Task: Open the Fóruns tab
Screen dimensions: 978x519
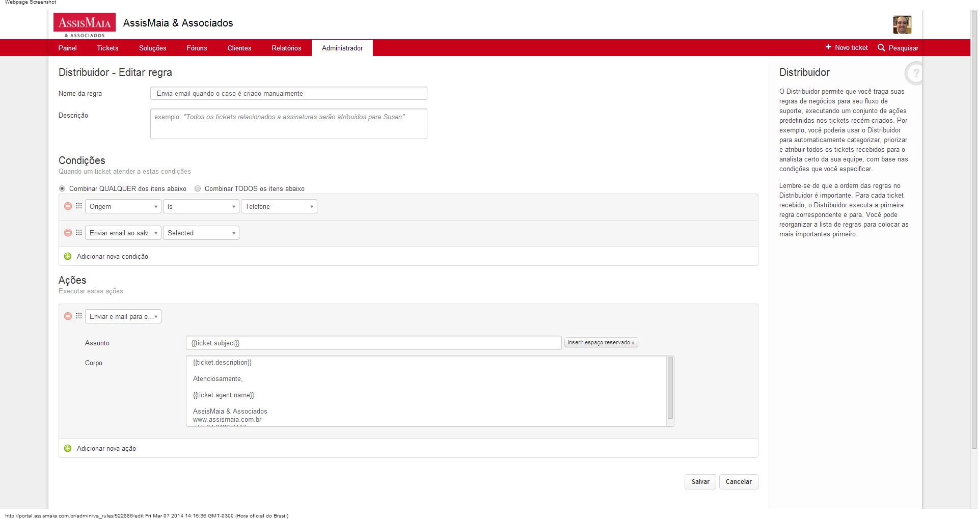Action: pos(197,48)
